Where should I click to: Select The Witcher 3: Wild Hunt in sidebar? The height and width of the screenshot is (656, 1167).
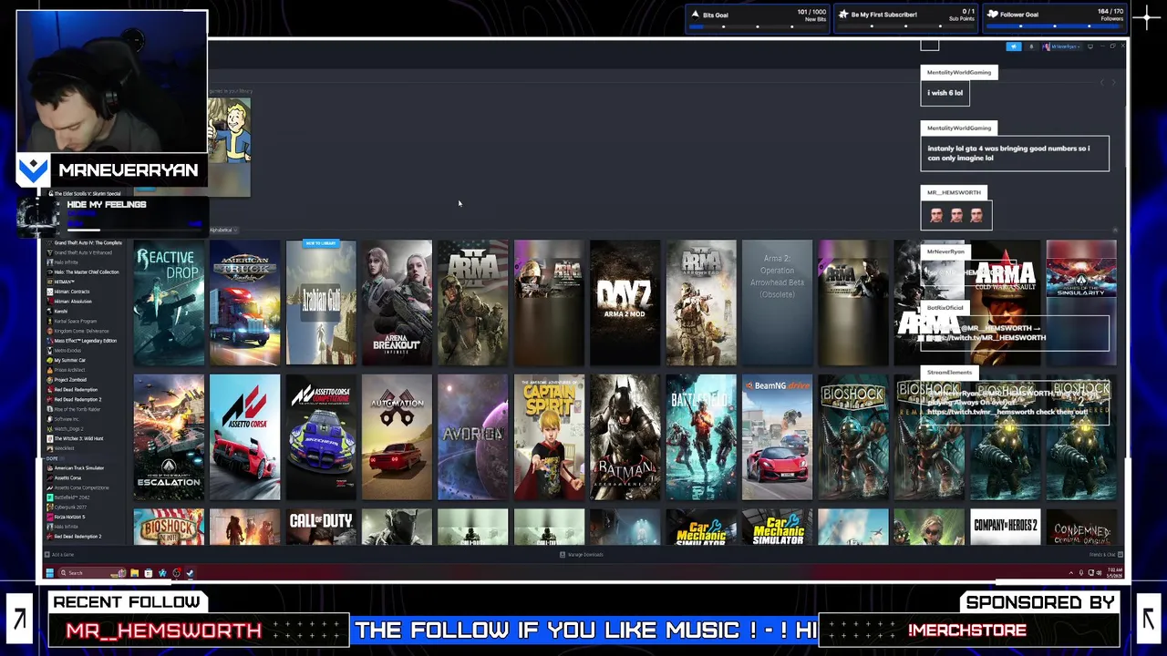pyautogui.click(x=75, y=438)
